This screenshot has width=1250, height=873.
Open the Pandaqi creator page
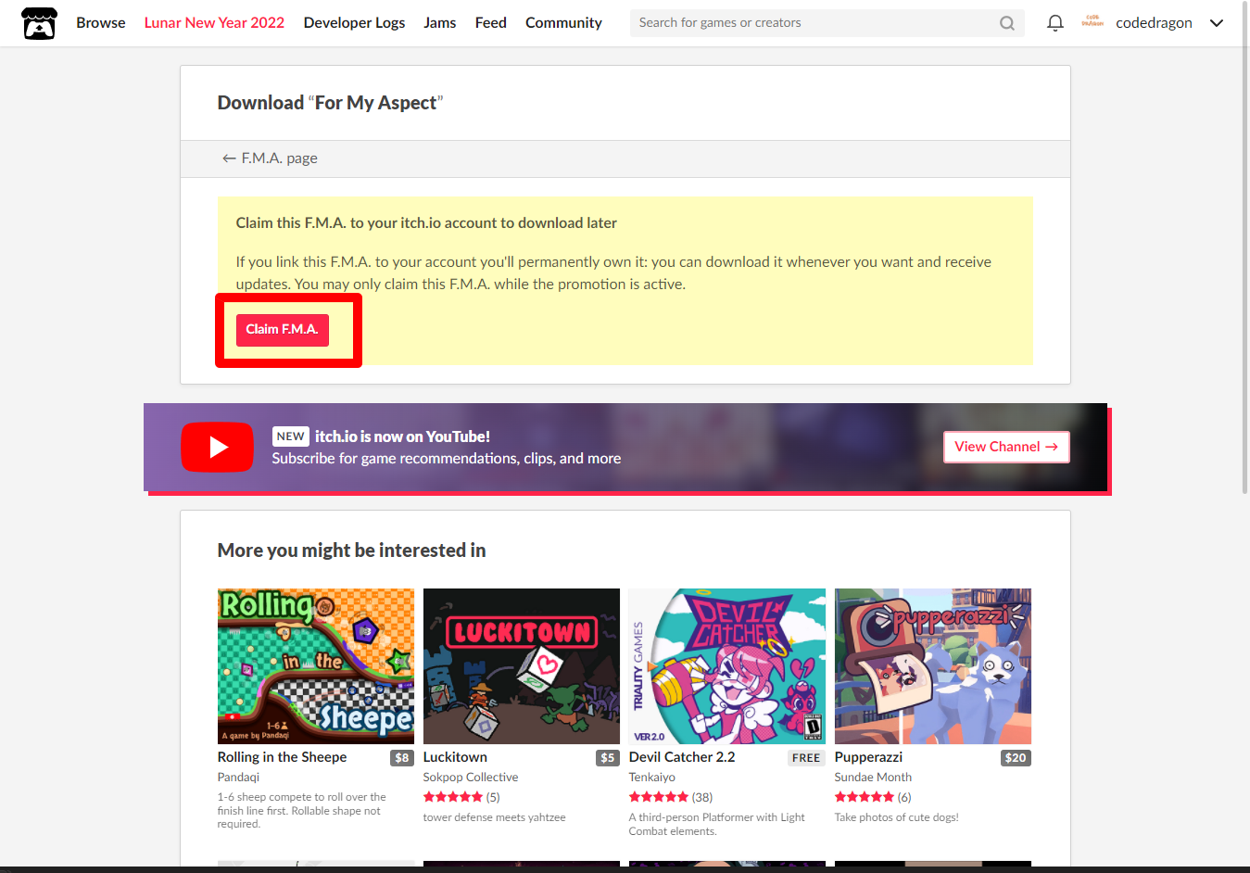(238, 778)
